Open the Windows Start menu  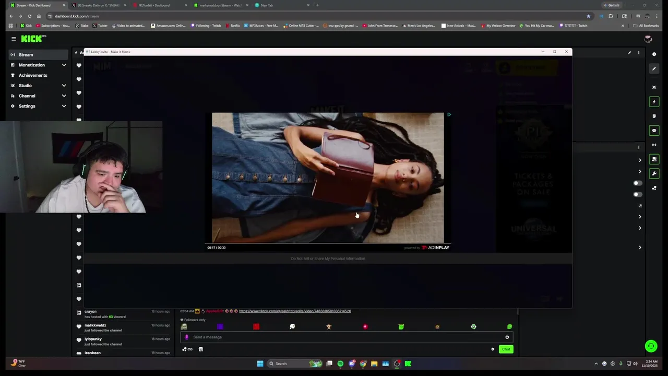(260, 363)
